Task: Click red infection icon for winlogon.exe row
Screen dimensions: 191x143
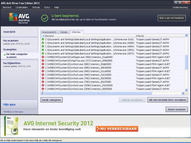Action: pos(43,57)
